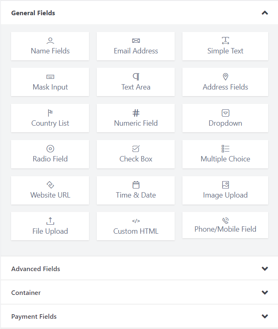This screenshot has width=278, height=329.
Task: Add a Phone/Mobile Field
Action: tap(225, 225)
